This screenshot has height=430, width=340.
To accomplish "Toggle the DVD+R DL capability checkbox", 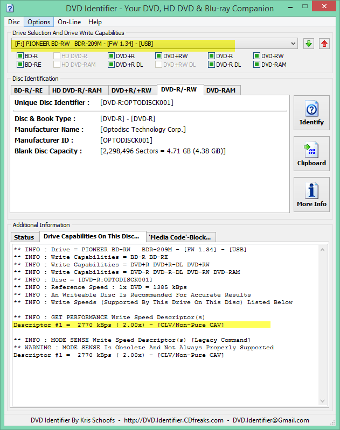I will tap(111, 65).
